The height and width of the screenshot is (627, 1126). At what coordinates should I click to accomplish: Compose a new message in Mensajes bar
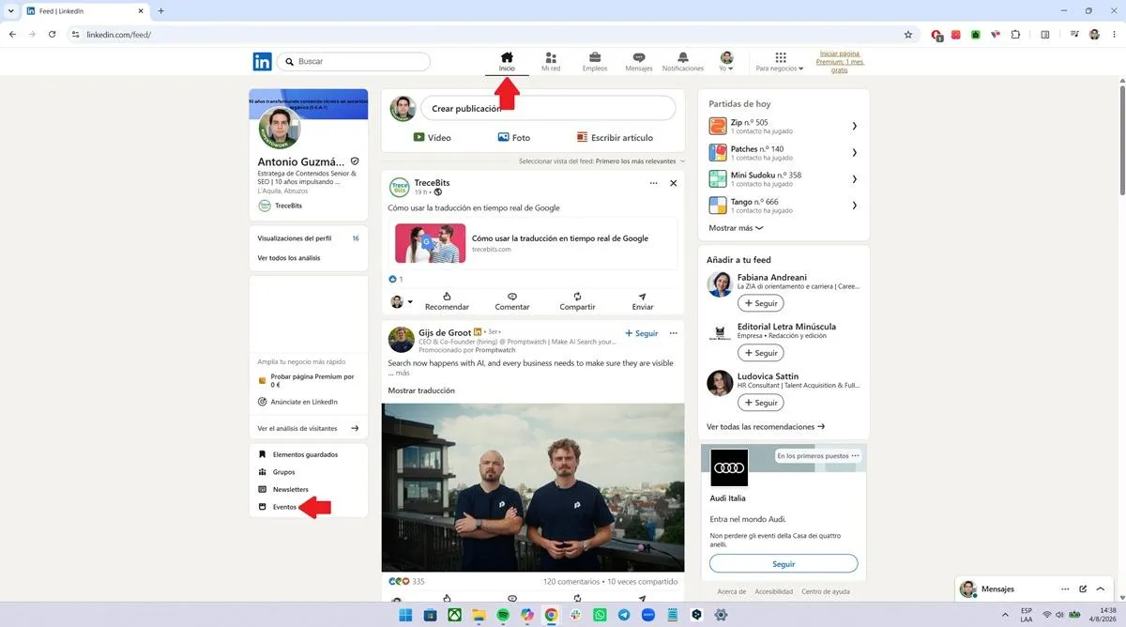(1083, 589)
